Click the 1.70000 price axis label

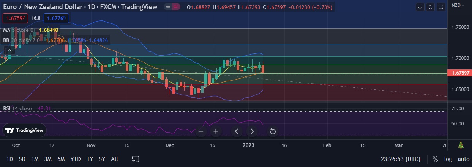pyautogui.click(x=460, y=58)
